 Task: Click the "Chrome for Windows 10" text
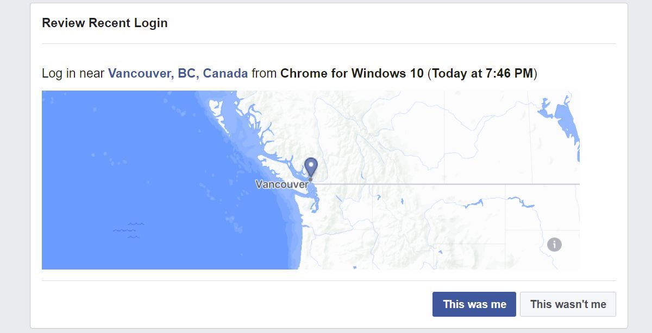coord(352,73)
